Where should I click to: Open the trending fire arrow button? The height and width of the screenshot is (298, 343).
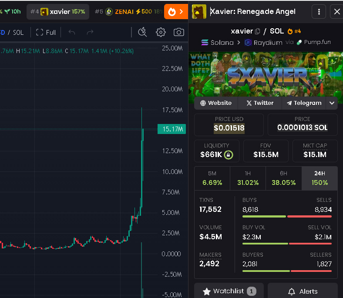coord(176,12)
